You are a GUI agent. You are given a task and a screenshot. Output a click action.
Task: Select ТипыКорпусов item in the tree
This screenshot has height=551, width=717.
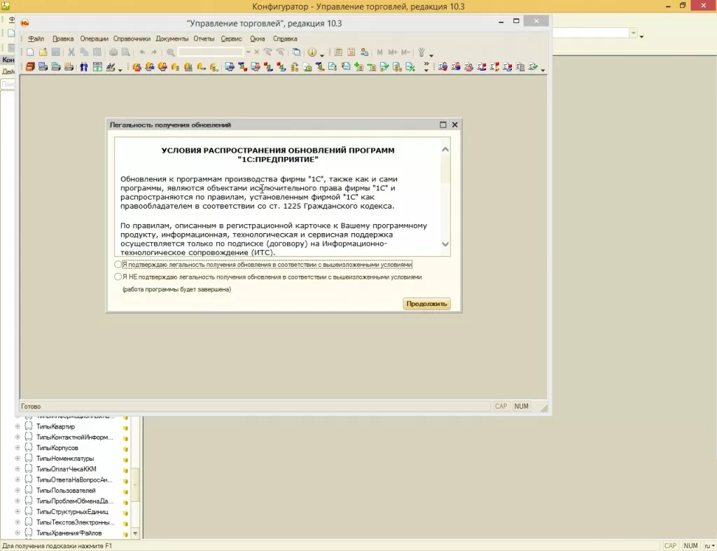(x=57, y=448)
